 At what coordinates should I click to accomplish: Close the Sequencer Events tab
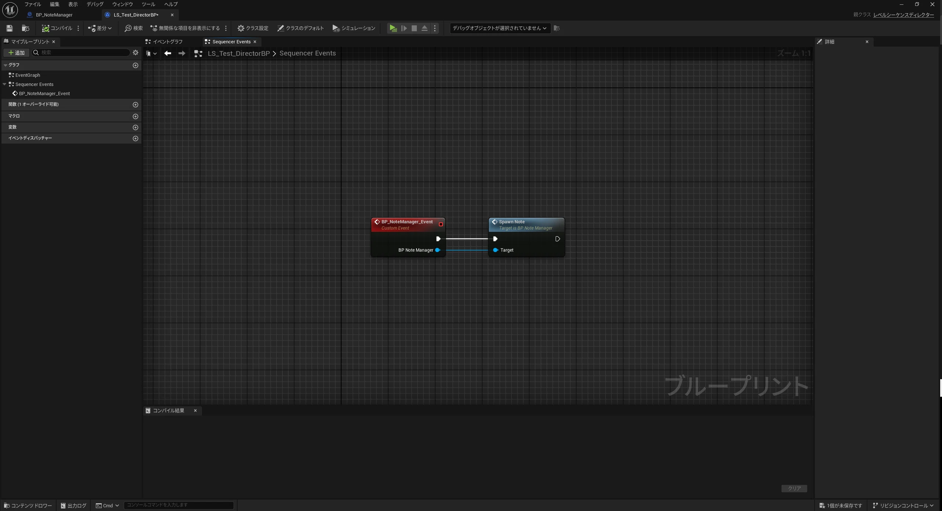(x=255, y=42)
